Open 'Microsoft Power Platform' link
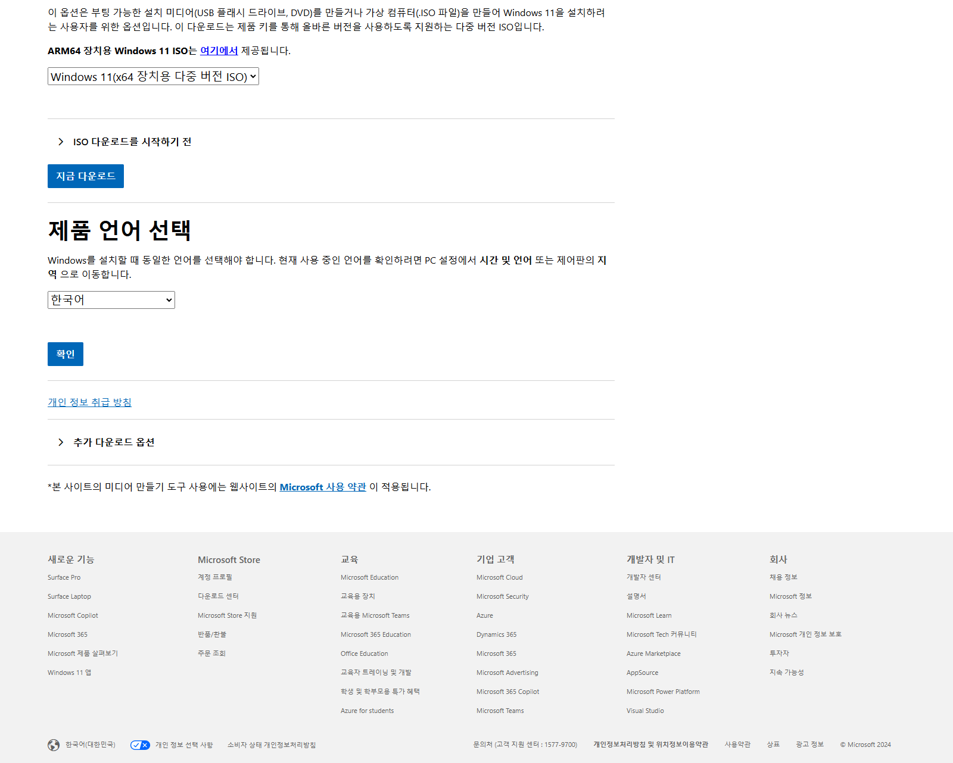Image resolution: width=953 pixels, height=763 pixels. (663, 692)
